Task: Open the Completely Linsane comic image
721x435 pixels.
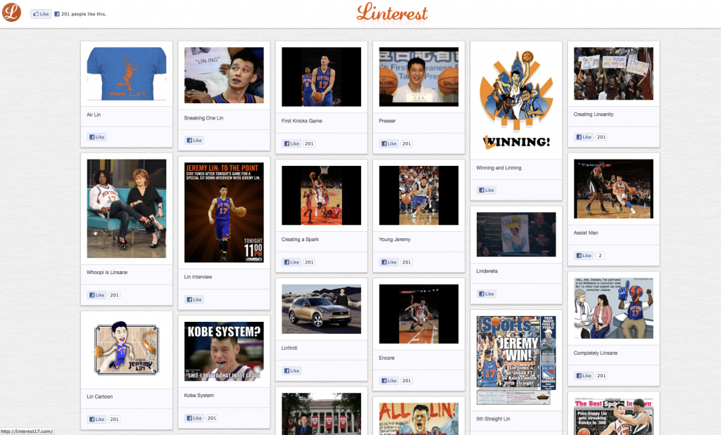Action: (613, 309)
